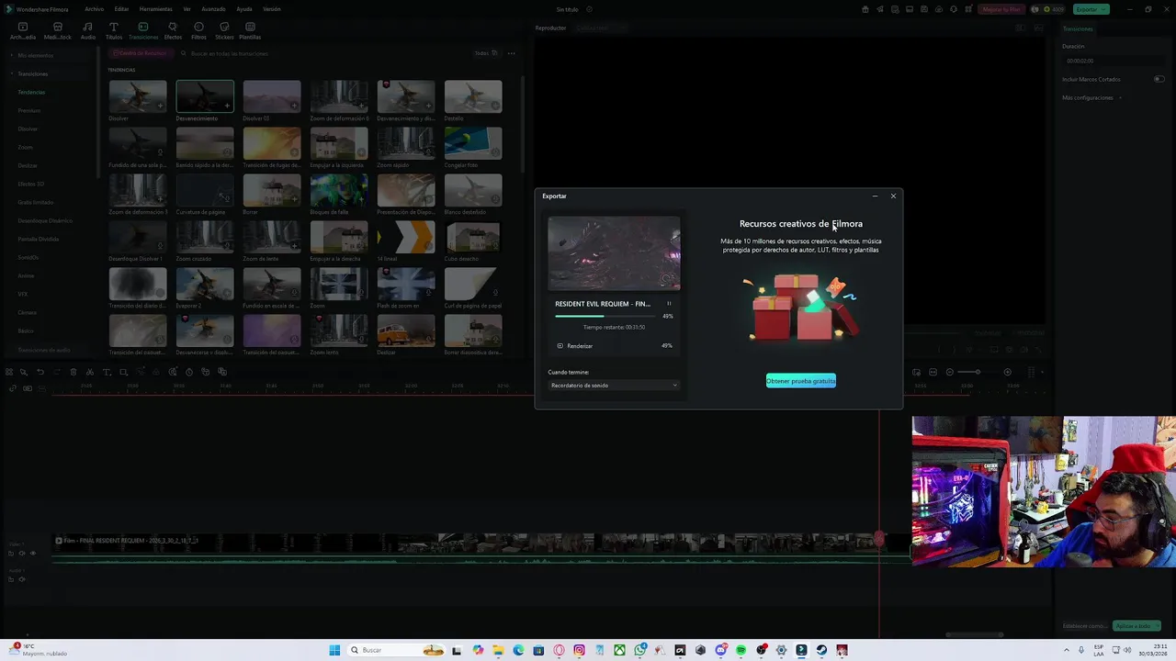This screenshot has width=1176, height=661.
Task: Open the three-dots more options menu
Action: pyautogui.click(x=512, y=53)
